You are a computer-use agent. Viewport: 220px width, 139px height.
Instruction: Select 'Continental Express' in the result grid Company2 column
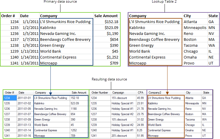pos(159,130)
